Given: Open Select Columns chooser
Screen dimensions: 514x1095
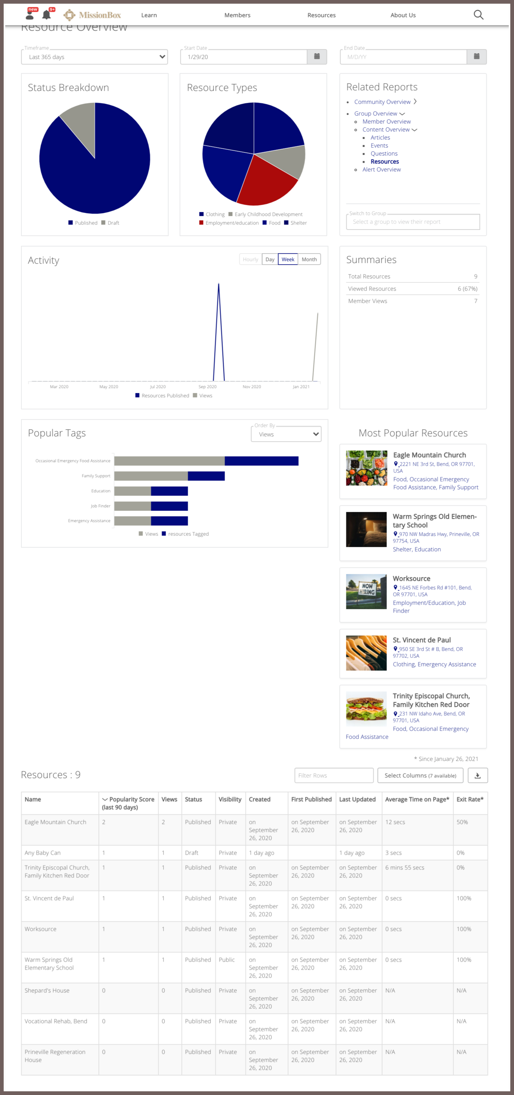Looking at the screenshot, I should tap(420, 775).
